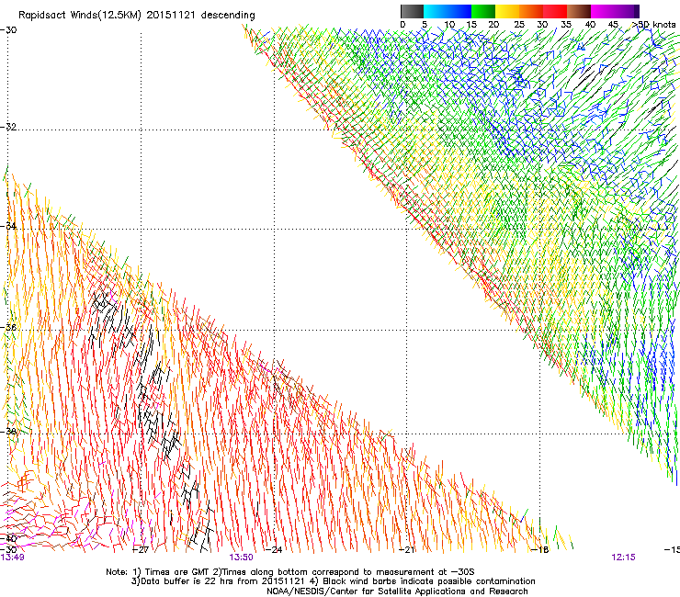Click the 13:50 swath time label
This screenshot has height=597, width=680.
tap(241, 558)
